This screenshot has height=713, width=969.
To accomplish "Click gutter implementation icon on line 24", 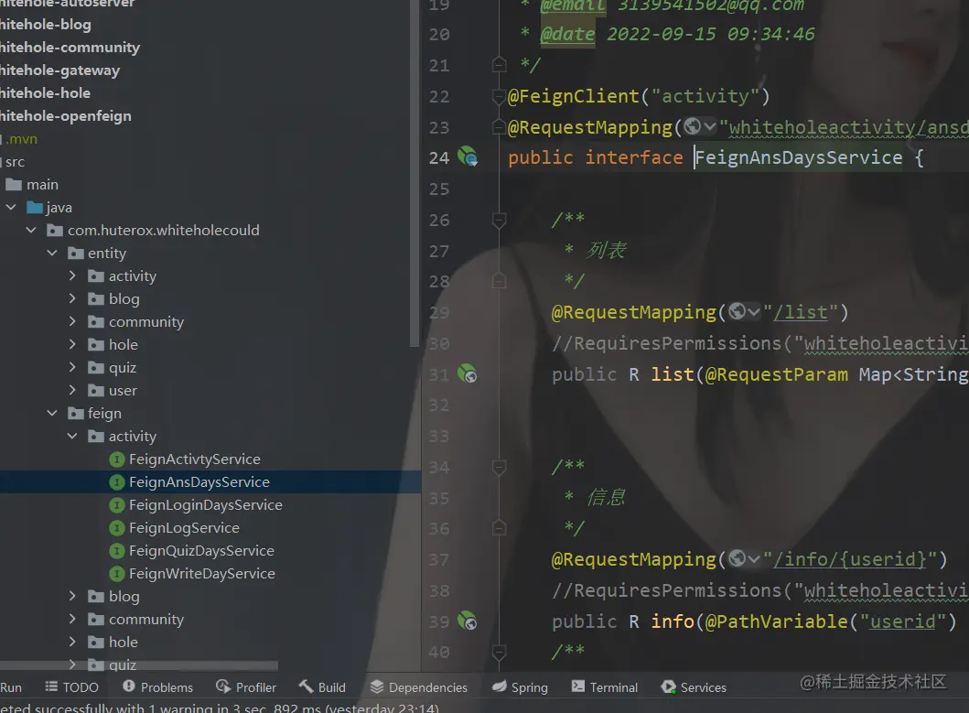I will [468, 156].
